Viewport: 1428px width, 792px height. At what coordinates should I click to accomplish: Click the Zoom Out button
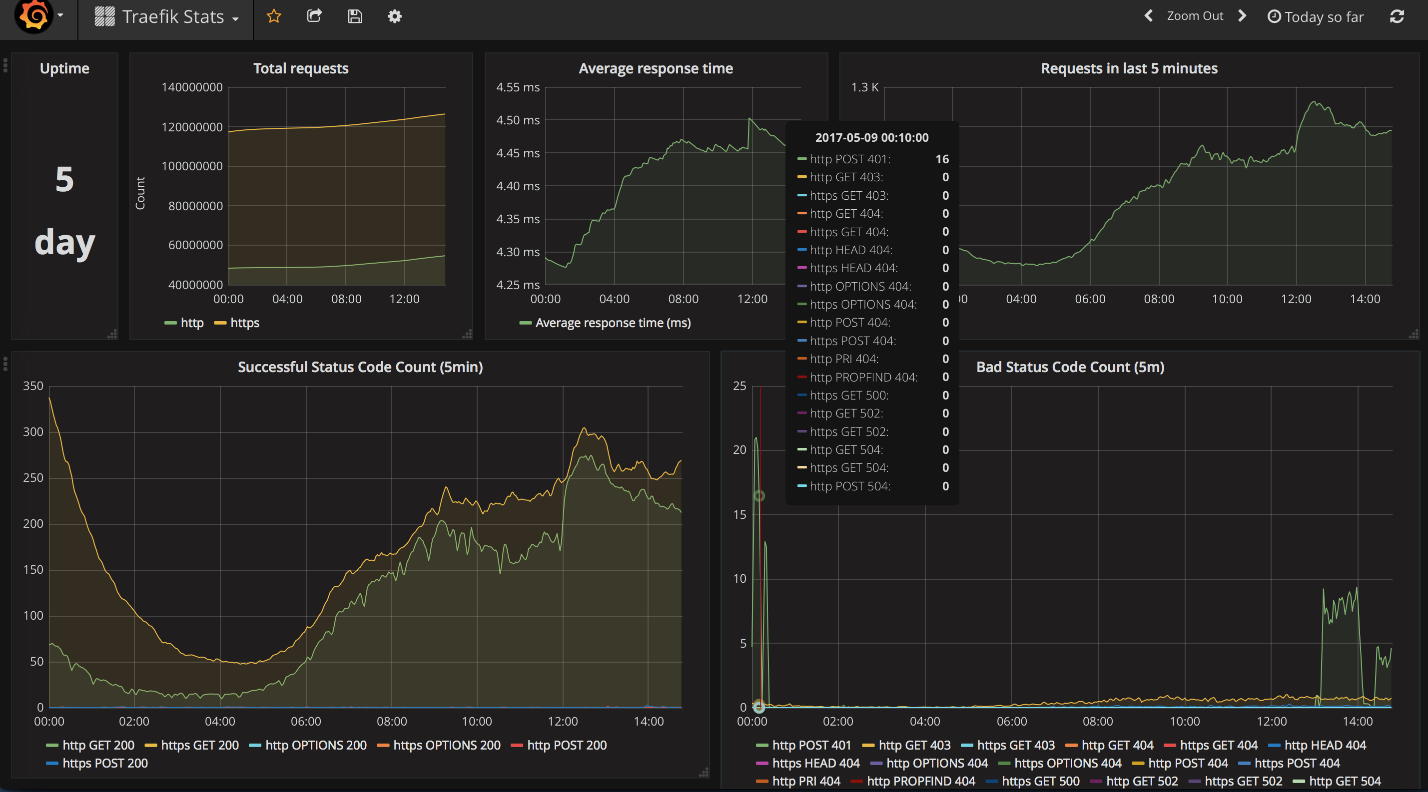pos(1195,16)
